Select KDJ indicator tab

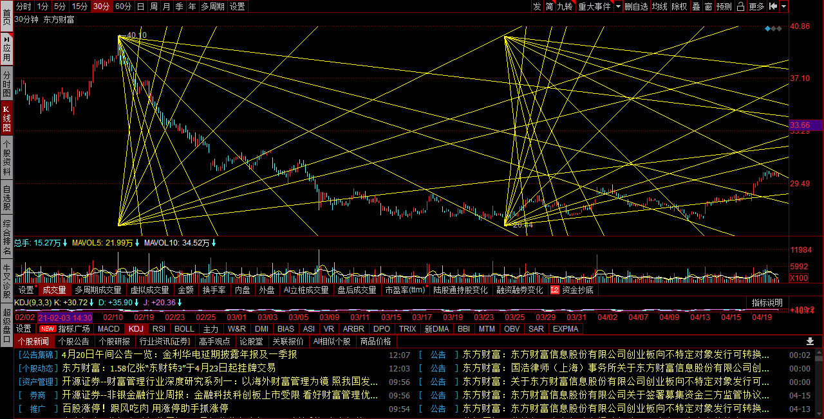(135, 328)
